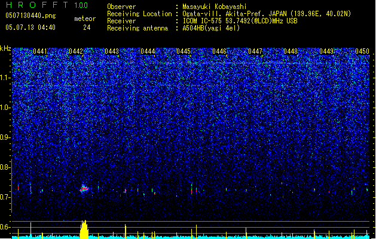Click the Observer field label
Image resolution: width=376 pixels, height=239 pixels.
tap(121, 7)
